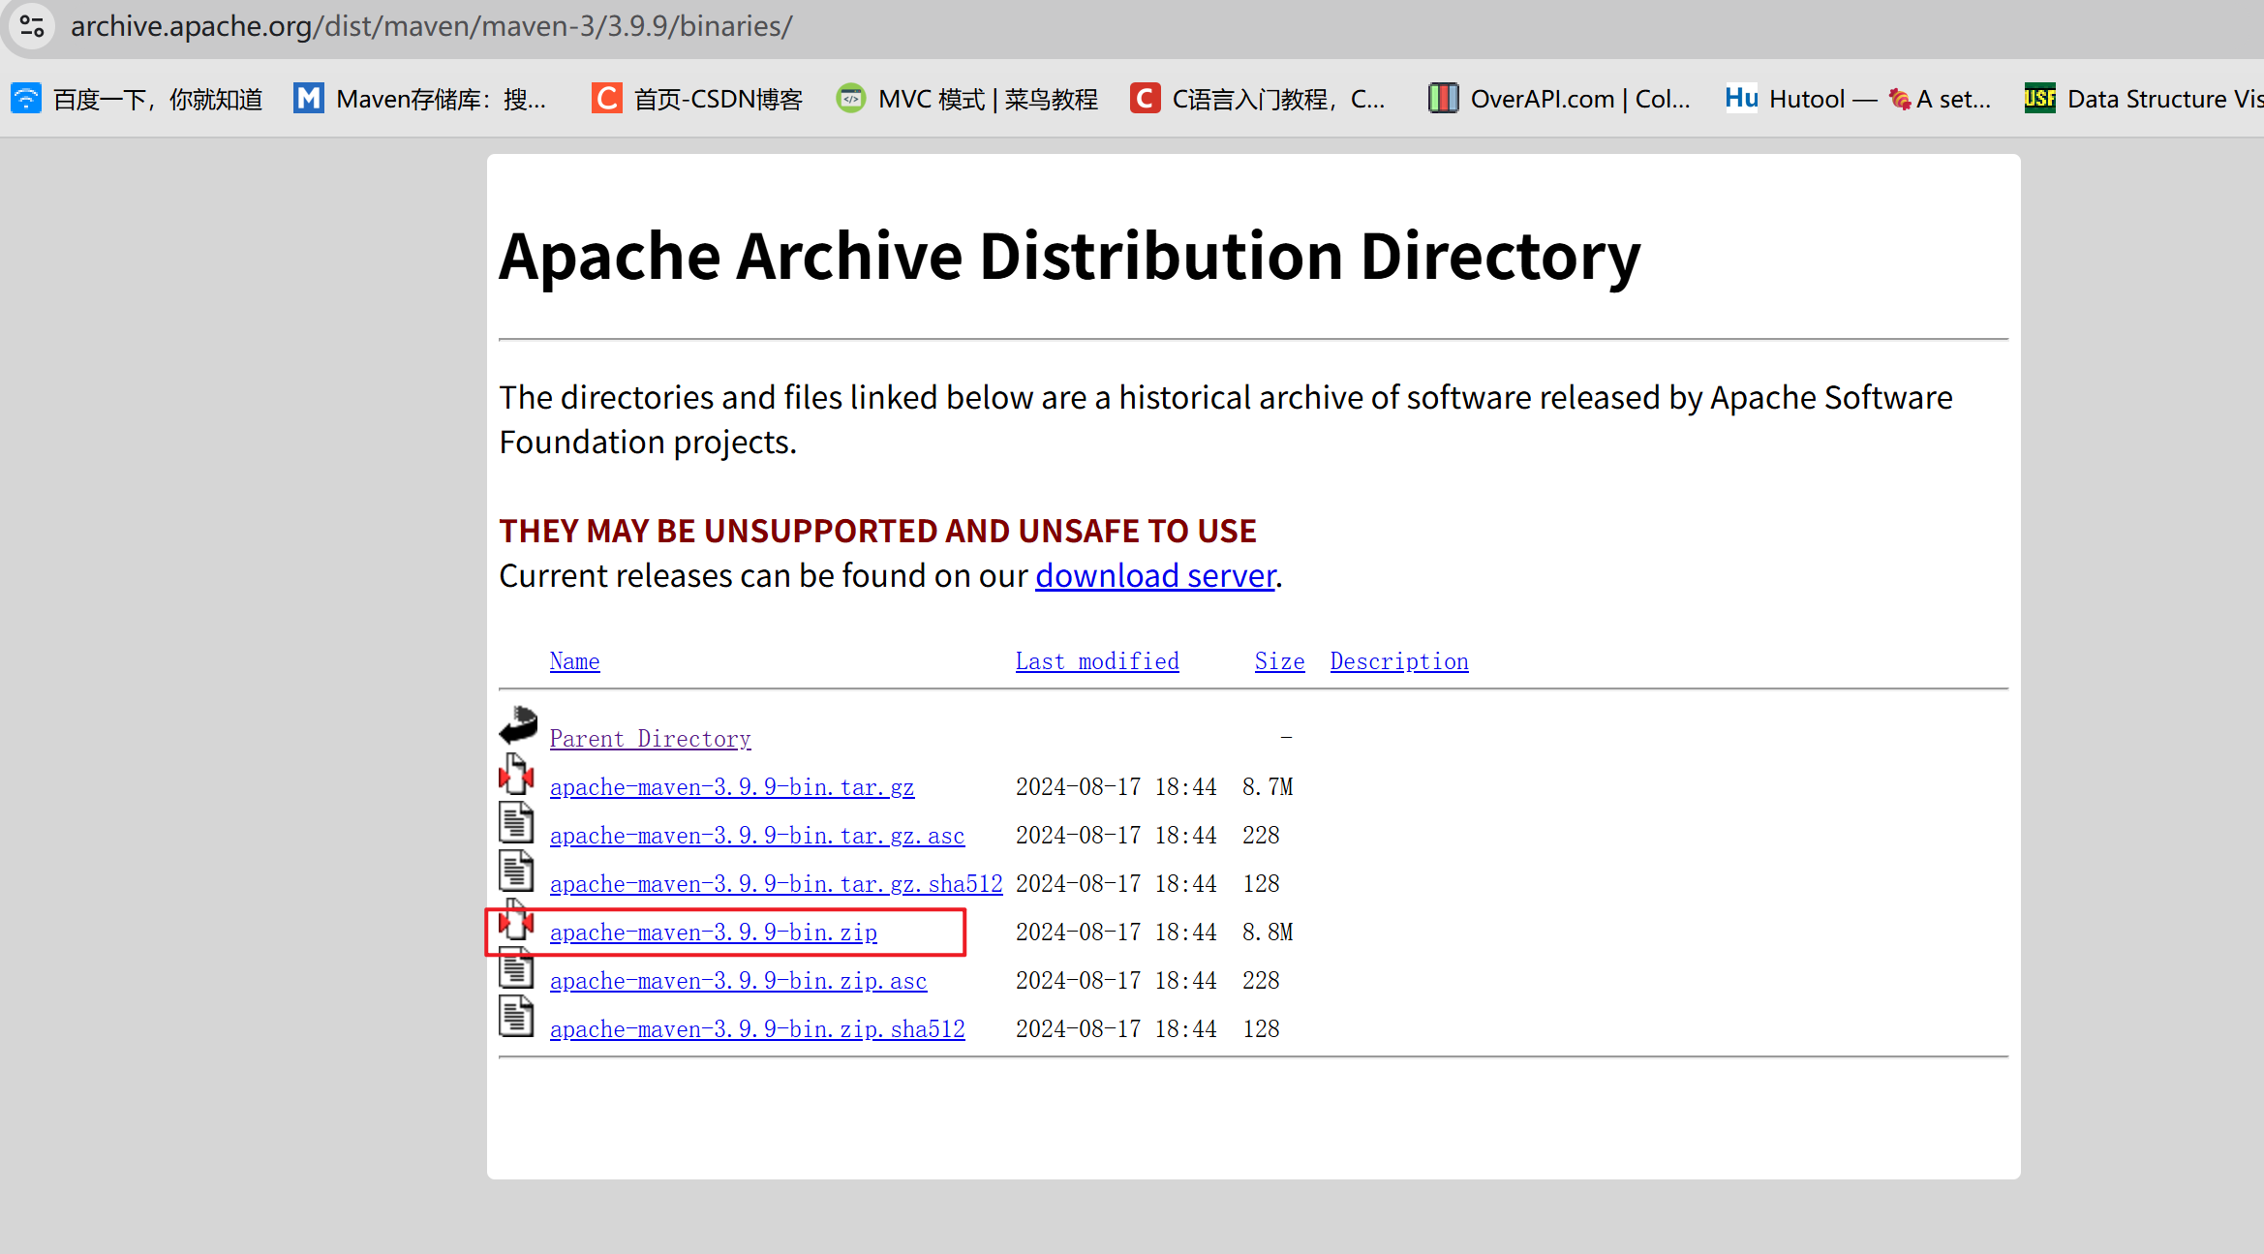Click the compressed file icon beside bin.tar.gz
This screenshot has width=2264, height=1254.
516,775
